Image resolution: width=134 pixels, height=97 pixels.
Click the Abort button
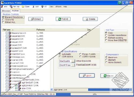(87, 76)
